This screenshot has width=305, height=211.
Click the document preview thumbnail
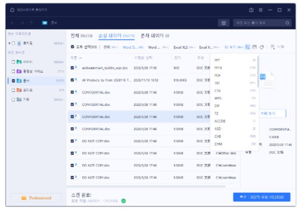[x=267, y=80]
